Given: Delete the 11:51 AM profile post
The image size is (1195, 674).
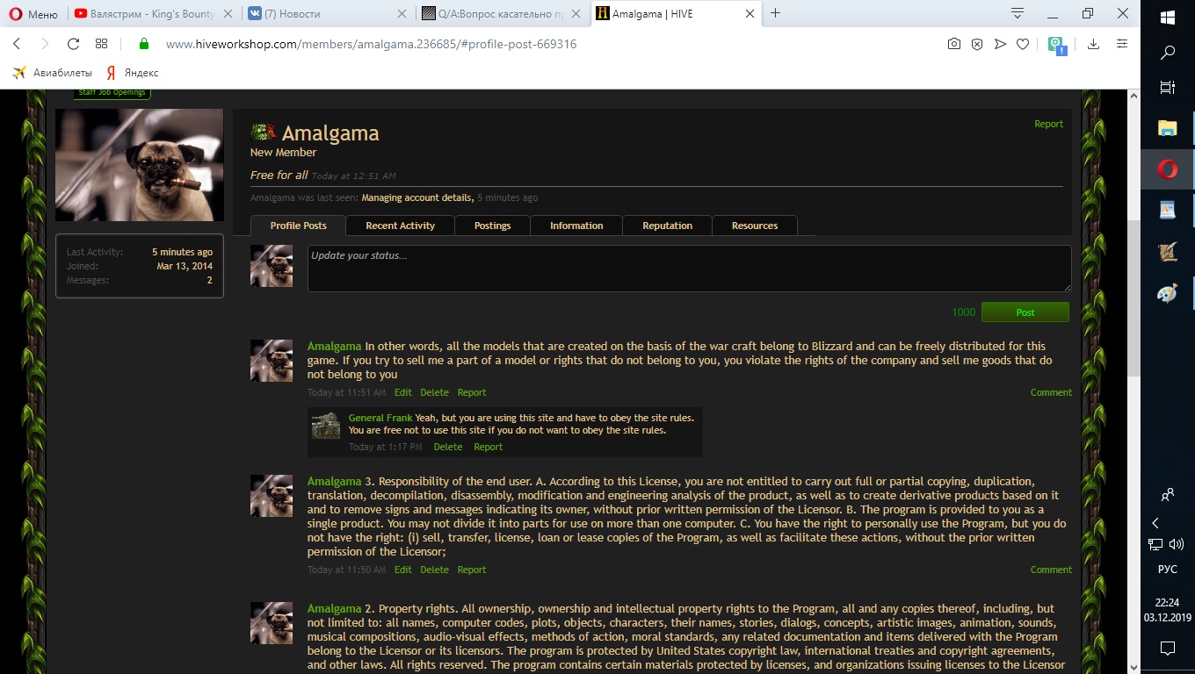Looking at the screenshot, I should 434,392.
